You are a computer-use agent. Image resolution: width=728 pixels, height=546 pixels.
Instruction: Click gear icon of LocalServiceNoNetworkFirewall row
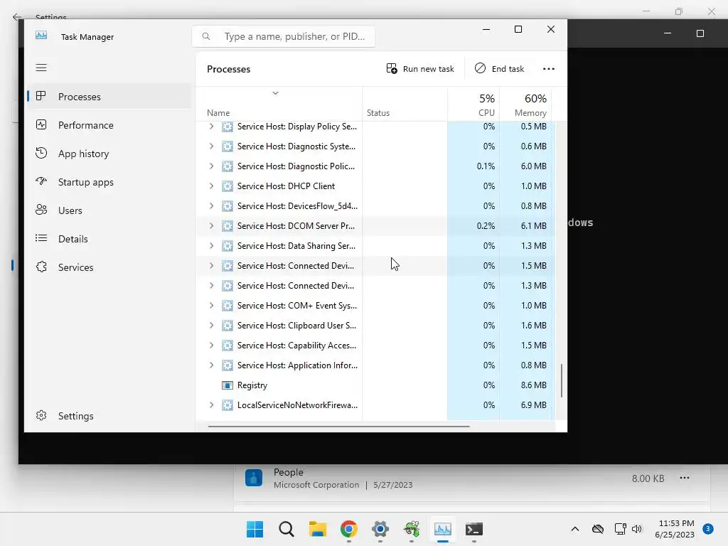tap(227, 405)
